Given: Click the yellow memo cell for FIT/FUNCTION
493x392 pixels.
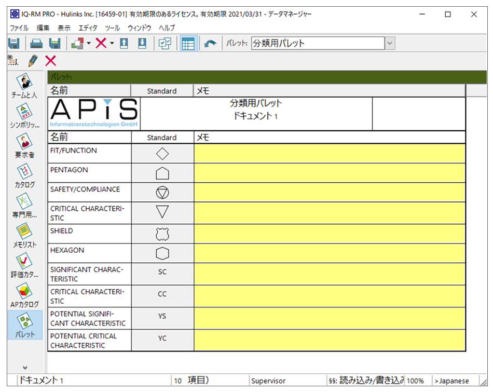Looking at the screenshot, I should (x=330, y=154).
